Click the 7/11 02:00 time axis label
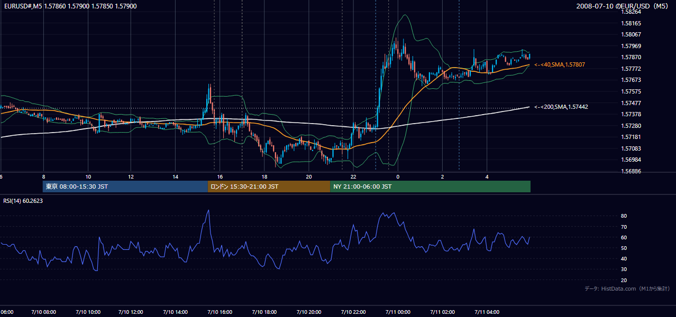Screen dimensions: 676x317 (x=443, y=312)
